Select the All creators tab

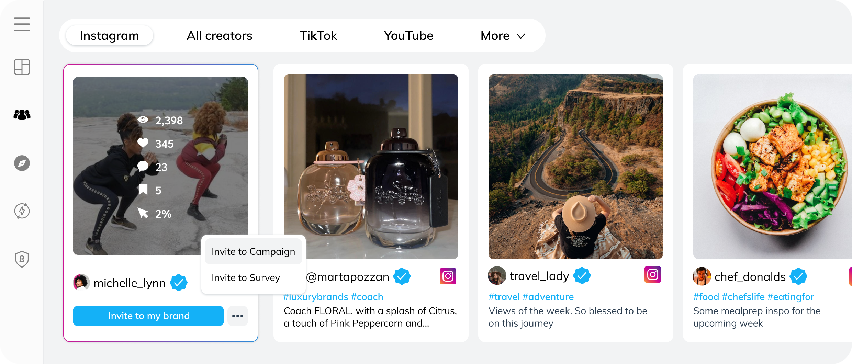pyautogui.click(x=219, y=36)
